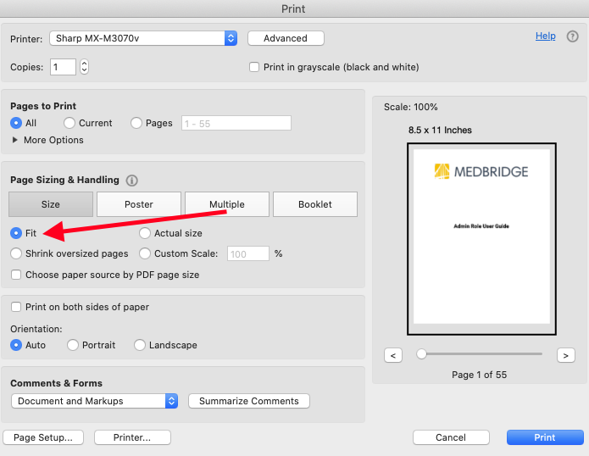Open the Help link
Image resolution: width=589 pixels, height=456 pixels.
pos(545,36)
